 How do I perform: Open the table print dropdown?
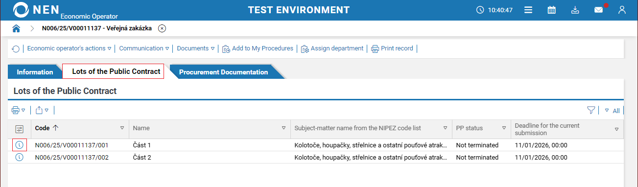[19, 110]
